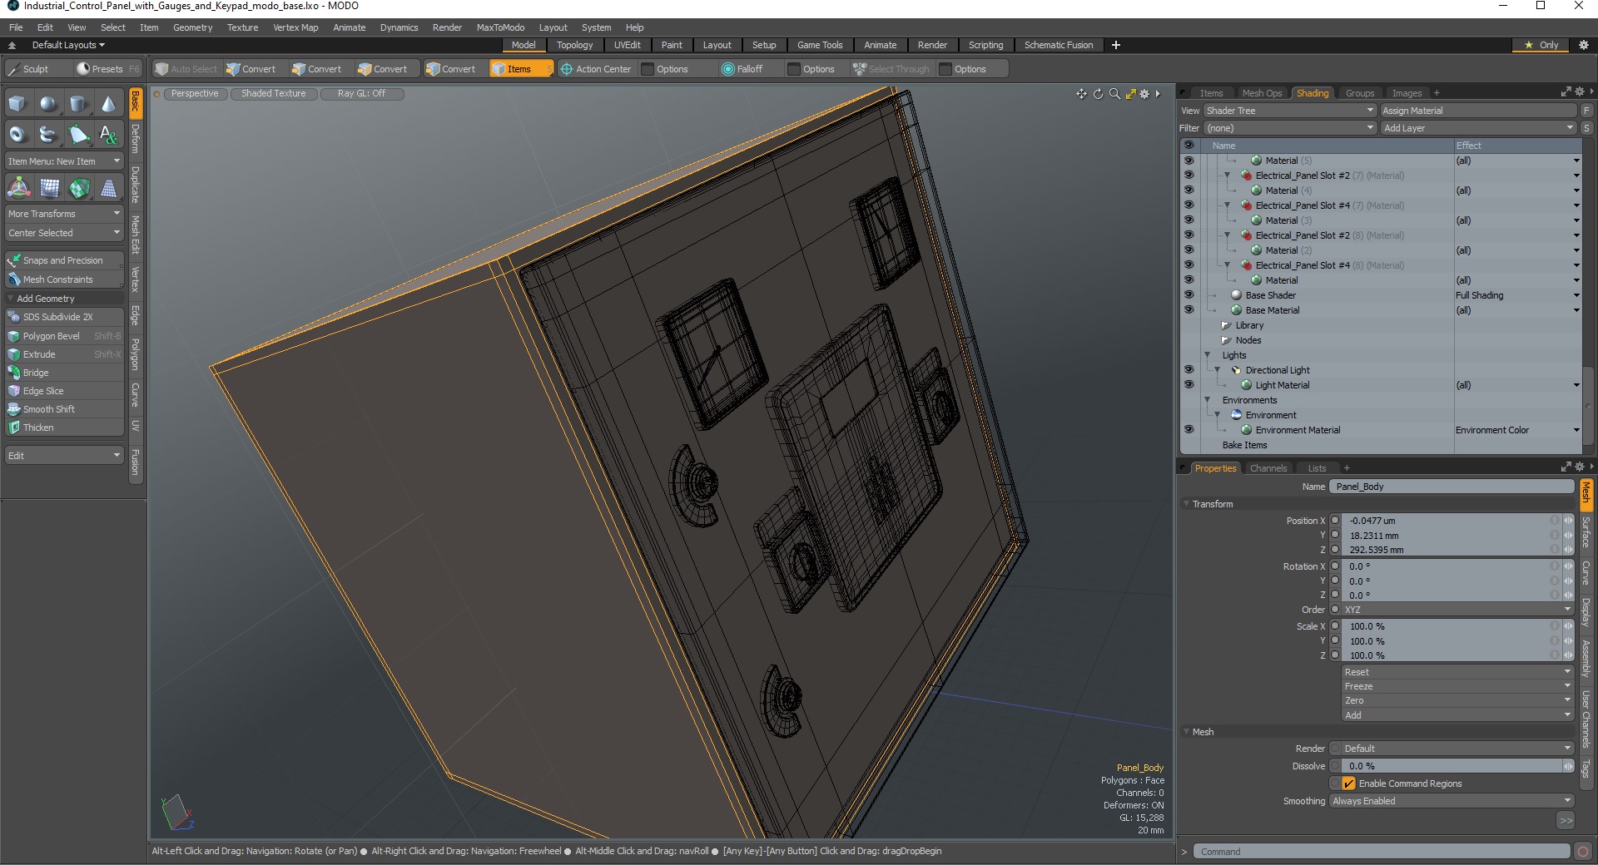The width and height of the screenshot is (1598, 865).
Task: Choose the Thicken tool
Action: pyautogui.click(x=64, y=428)
